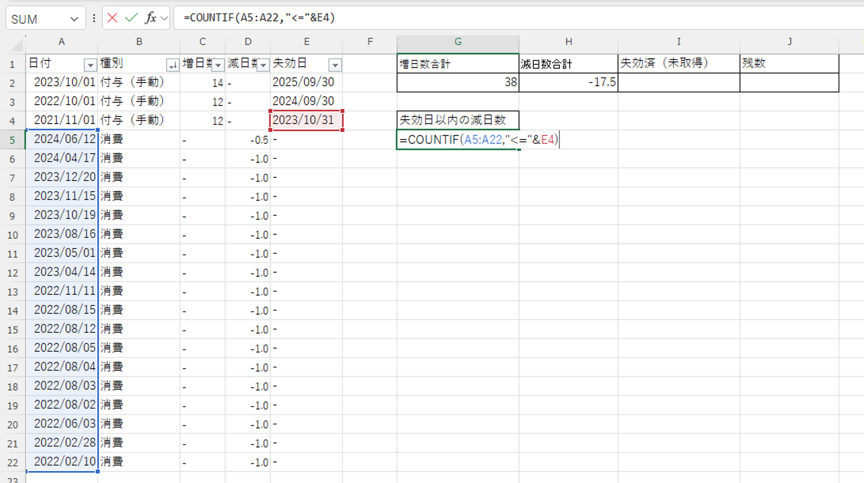The height and width of the screenshot is (483, 864).
Task: Select column H header
Action: click(569, 41)
